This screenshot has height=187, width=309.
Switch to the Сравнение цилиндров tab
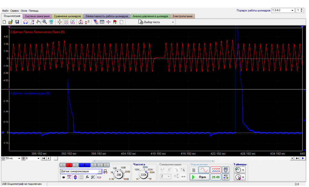click(67, 16)
